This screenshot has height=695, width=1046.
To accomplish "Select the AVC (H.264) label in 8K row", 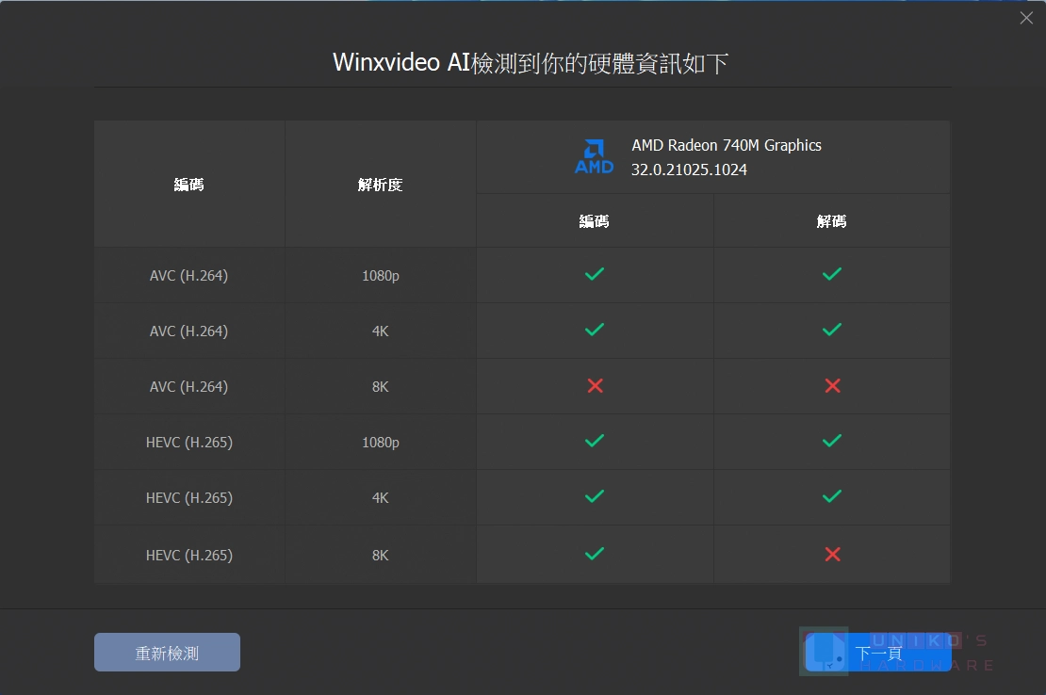I will click(188, 386).
